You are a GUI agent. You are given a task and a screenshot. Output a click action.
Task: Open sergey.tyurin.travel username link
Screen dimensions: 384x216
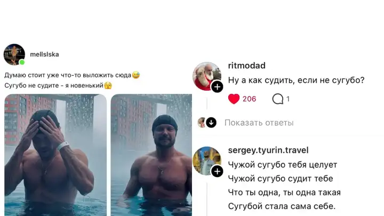268,150
